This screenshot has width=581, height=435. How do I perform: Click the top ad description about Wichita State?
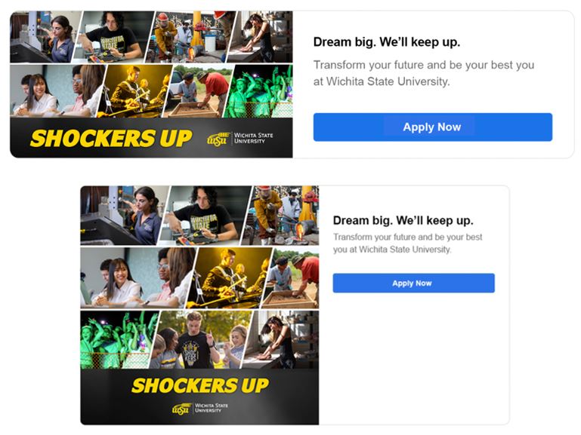click(x=424, y=73)
